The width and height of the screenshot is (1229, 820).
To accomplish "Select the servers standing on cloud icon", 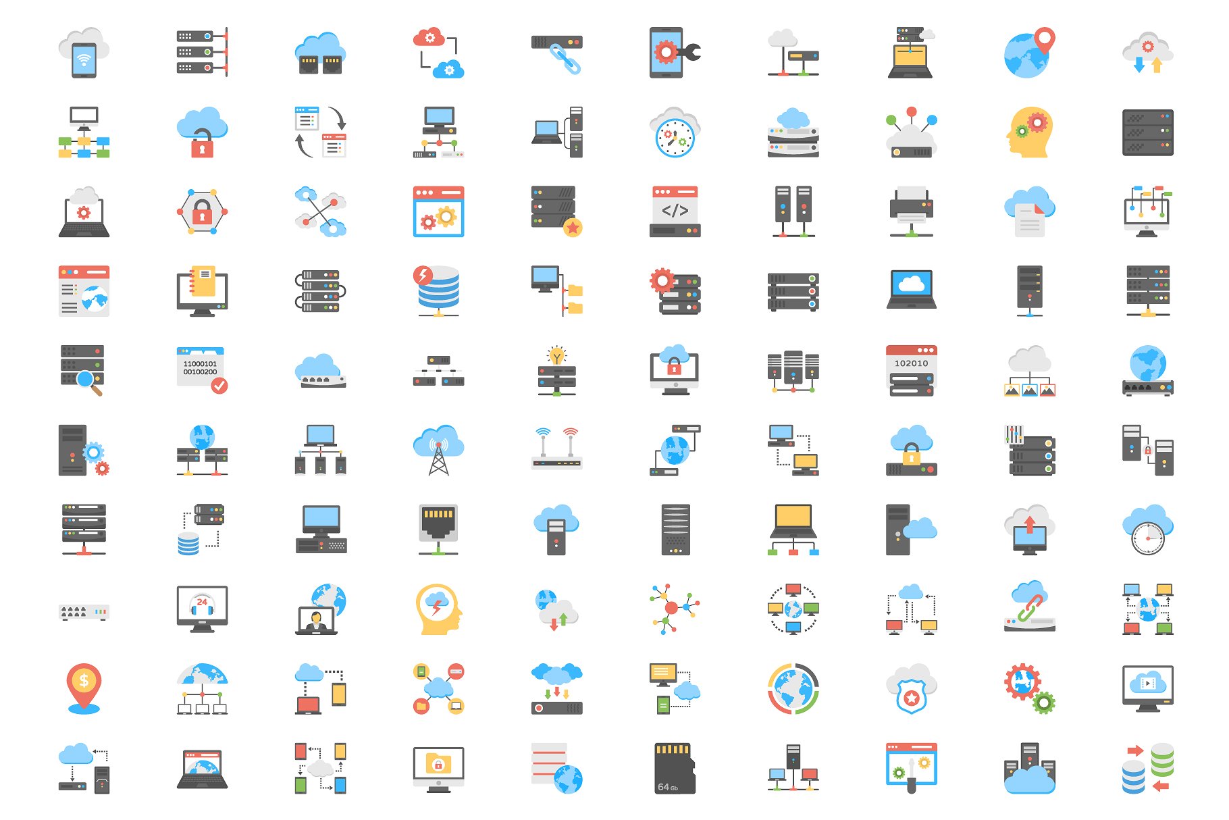I will (x=1029, y=768).
